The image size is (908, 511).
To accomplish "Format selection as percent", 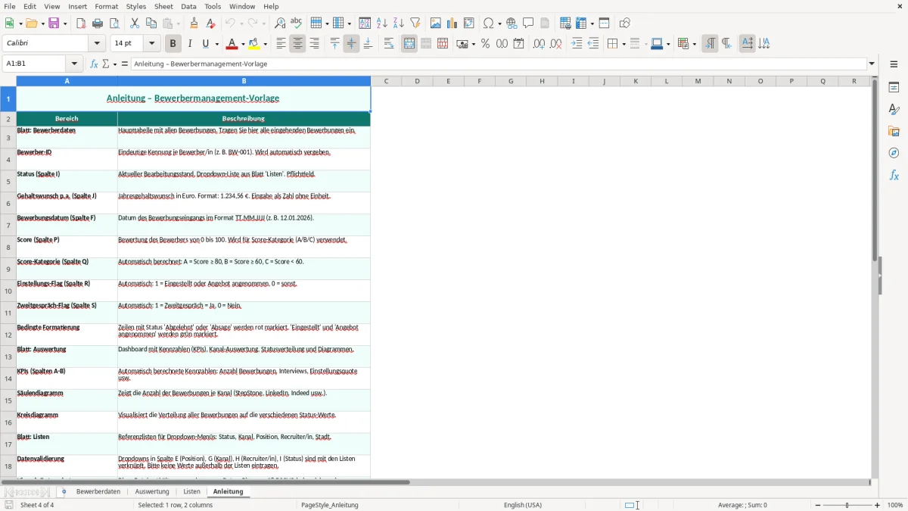I will pos(485,44).
